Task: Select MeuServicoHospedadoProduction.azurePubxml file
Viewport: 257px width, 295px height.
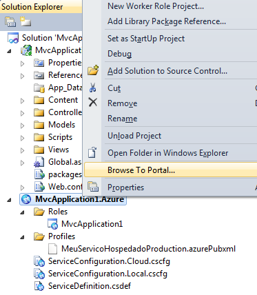Action: (148, 249)
